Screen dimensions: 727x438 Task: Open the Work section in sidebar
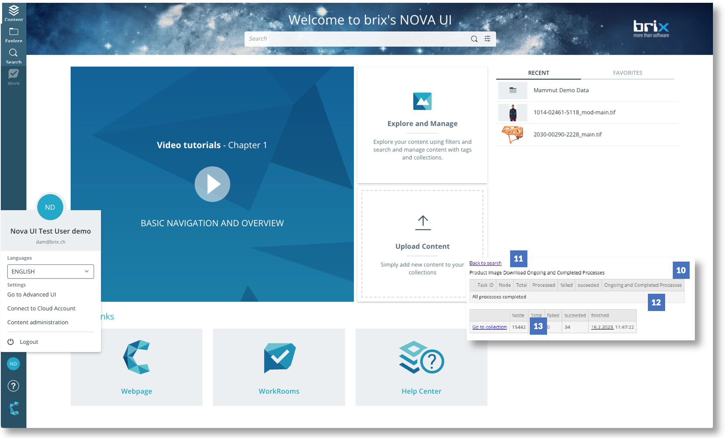[14, 77]
